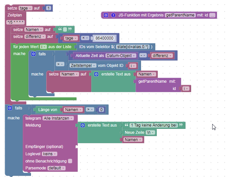Open 'Namen' dropdown in setze block inside inner mache
The height and width of the screenshot is (177, 229).
coord(70,74)
